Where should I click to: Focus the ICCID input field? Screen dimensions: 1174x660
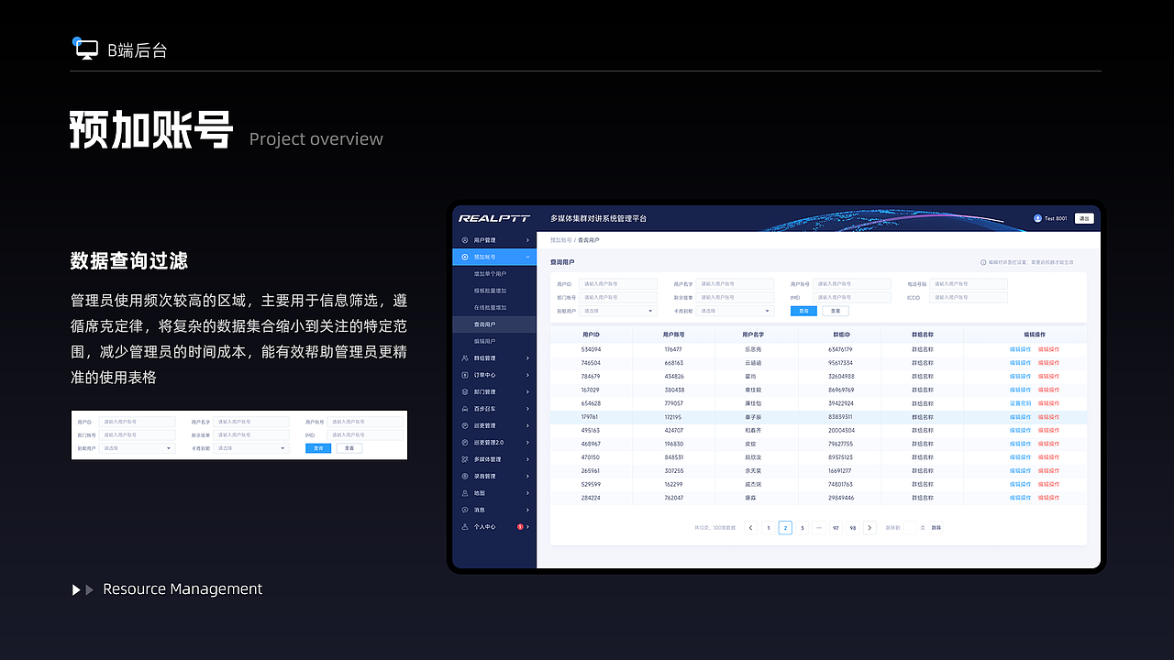[x=969, y=297]
